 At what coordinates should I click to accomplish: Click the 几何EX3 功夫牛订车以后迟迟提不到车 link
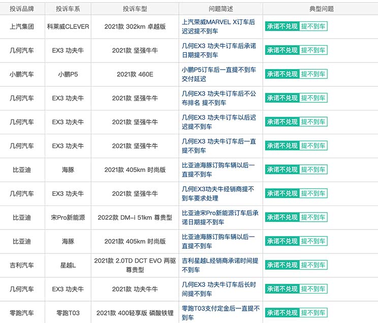click(x=218, y=122)
